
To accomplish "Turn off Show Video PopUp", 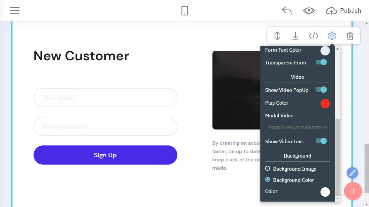I will pos(321,90).
